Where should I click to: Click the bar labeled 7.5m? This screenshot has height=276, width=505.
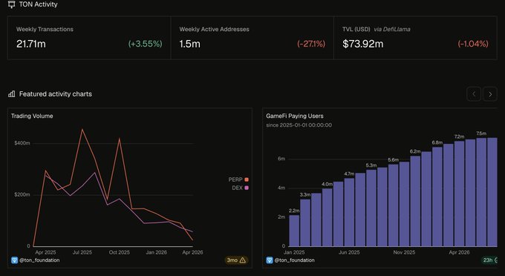coord(481,192)
